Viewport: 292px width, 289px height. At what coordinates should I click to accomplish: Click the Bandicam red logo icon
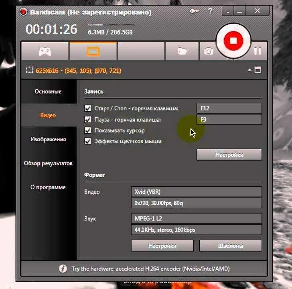(x=23, y=12)
